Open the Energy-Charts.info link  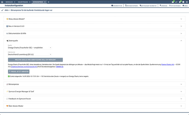pos(168,65)
